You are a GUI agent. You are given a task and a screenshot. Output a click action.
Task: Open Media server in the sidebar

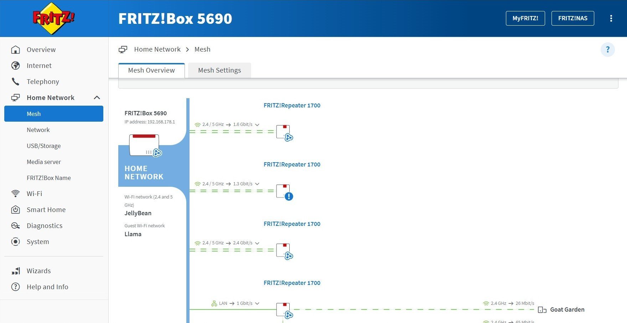(x=44, y=162)
